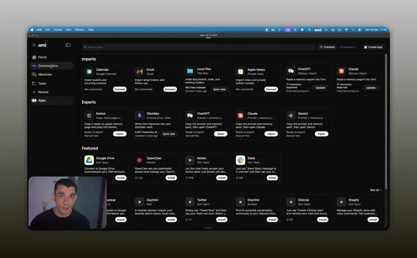The height and width of the screenshot is (258, 417).
Task: Click the ChatGPT export card icon
Action: (190, 116)
